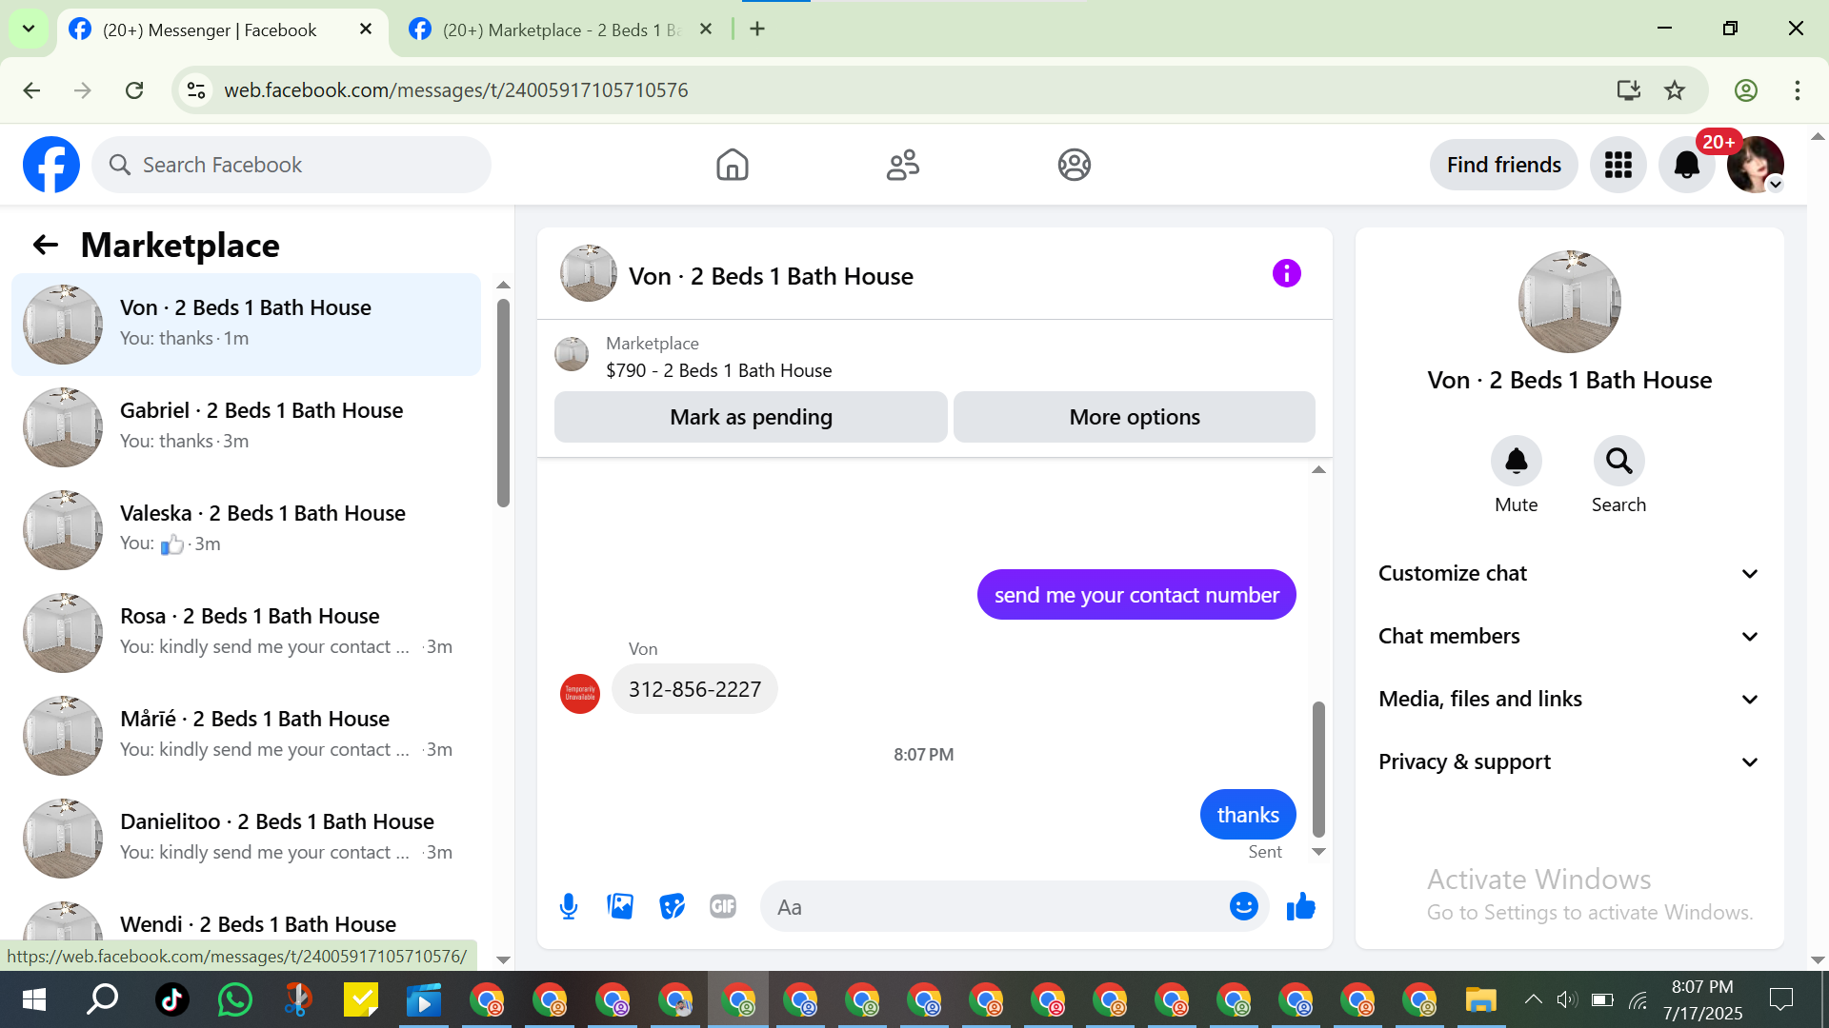1829x1028 pixels.
Task: Attach a photo using image icon
Action: [620, 906]
